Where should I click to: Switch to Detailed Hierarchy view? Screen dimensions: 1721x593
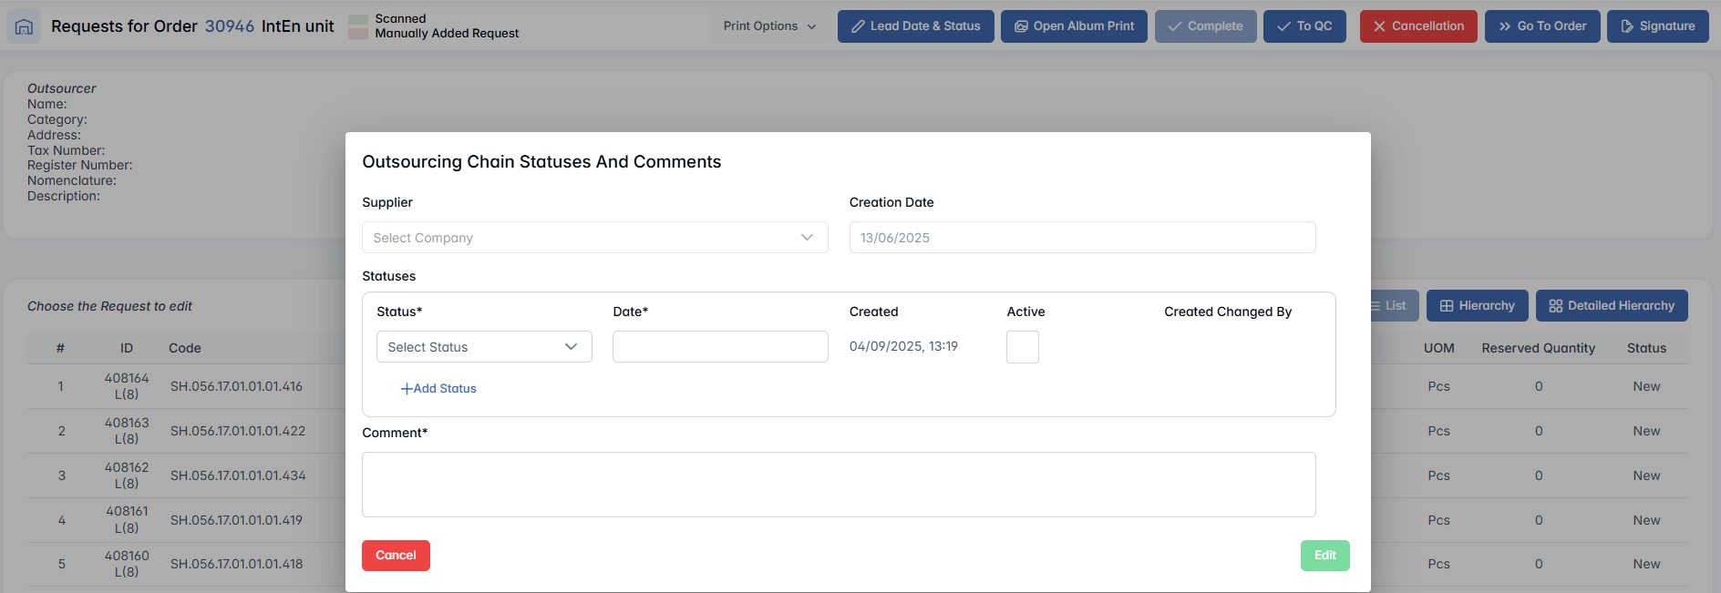(x=1611, y=306)
